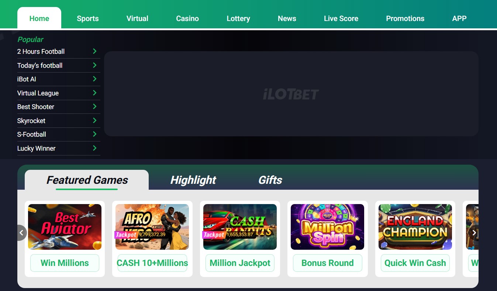Switch to the Gifts tab
Screen dimensions: 497x291
point(270,180)
